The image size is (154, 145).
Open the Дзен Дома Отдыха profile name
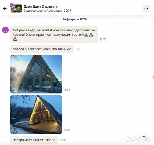(39, 6)
